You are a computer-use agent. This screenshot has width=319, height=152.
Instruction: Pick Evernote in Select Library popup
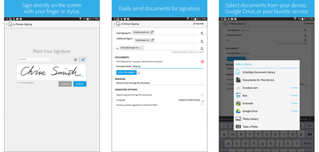(248, 103)
